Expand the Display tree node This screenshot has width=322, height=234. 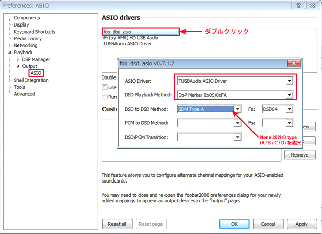(9, 24)
